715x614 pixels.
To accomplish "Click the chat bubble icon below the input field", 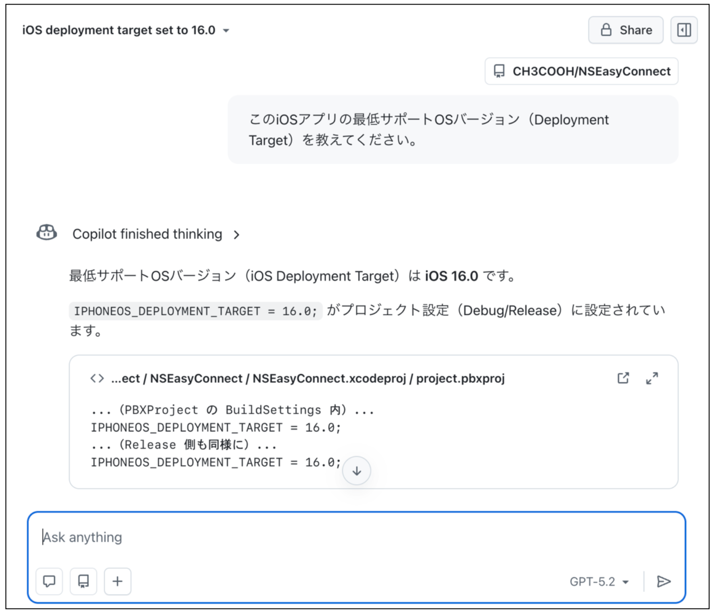I will click(x=49, y=581).
